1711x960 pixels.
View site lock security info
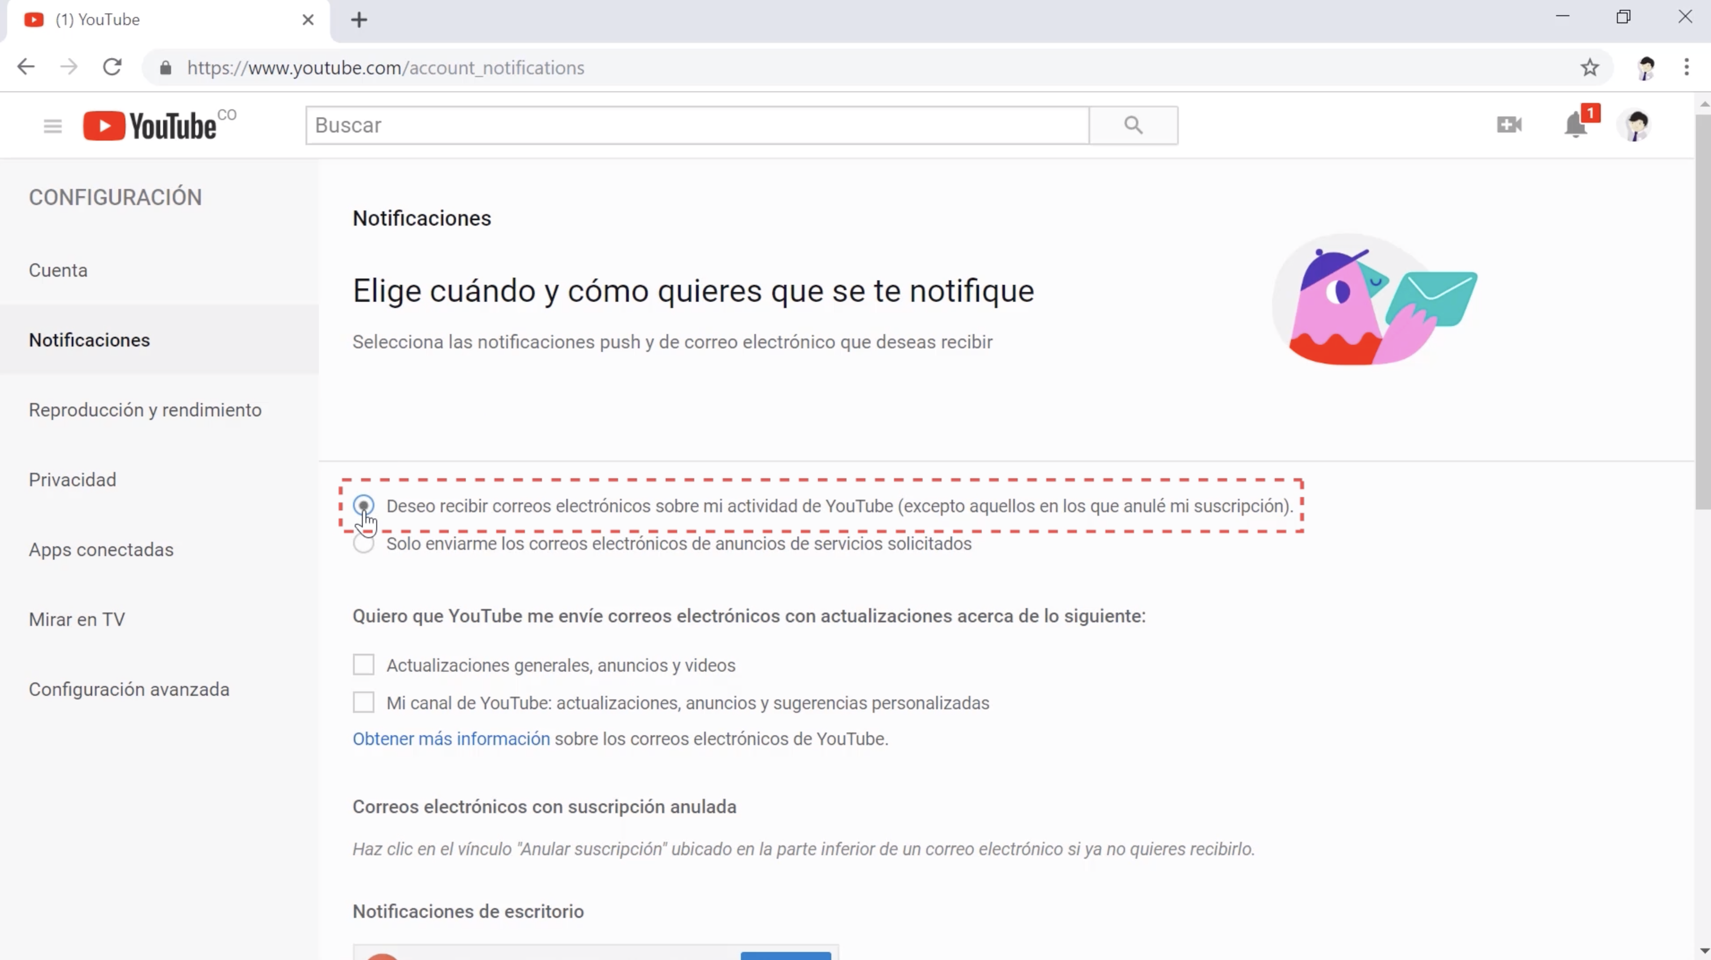coord(165,68)
